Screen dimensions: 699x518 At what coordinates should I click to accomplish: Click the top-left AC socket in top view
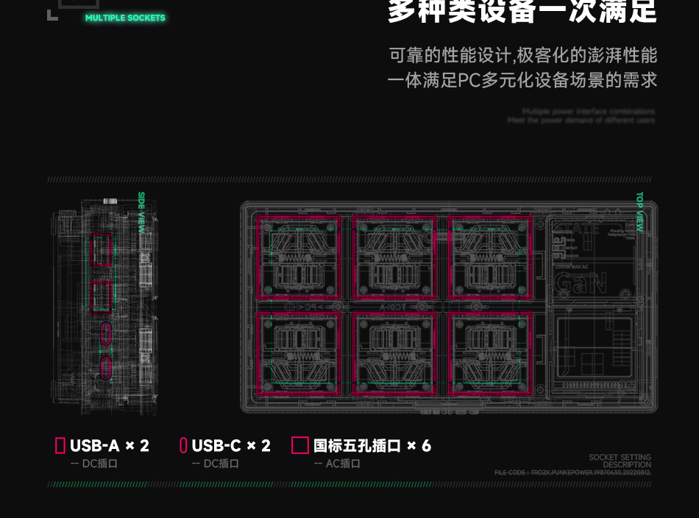299,257
